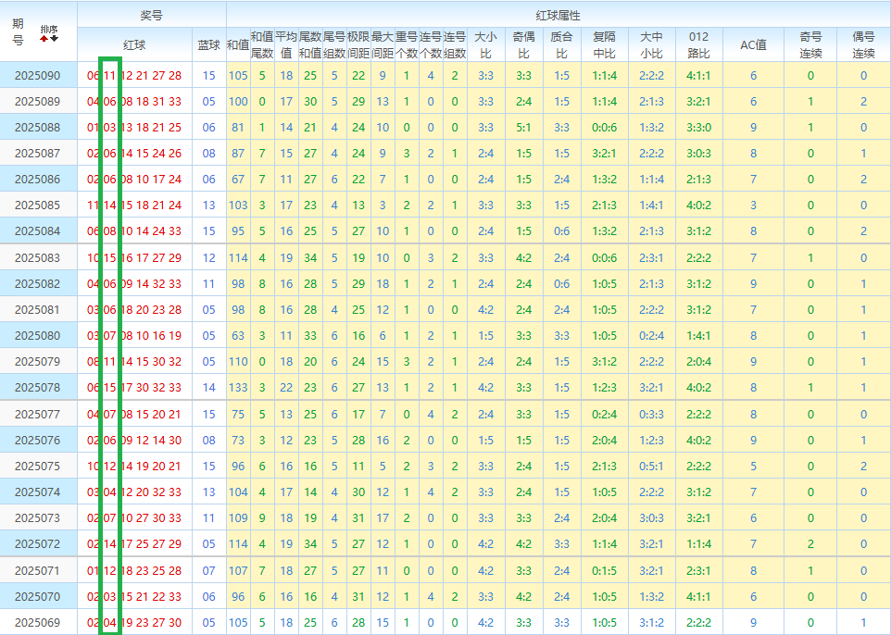This screenshot has height=635, width=891.
Task: Click issue number 2025080
Action: (37, 336)
